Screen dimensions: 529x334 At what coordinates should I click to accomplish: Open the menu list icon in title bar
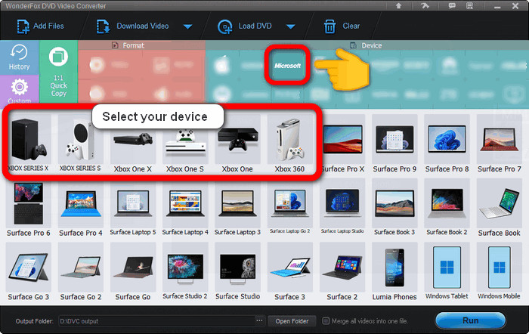[x=469, y=6]
